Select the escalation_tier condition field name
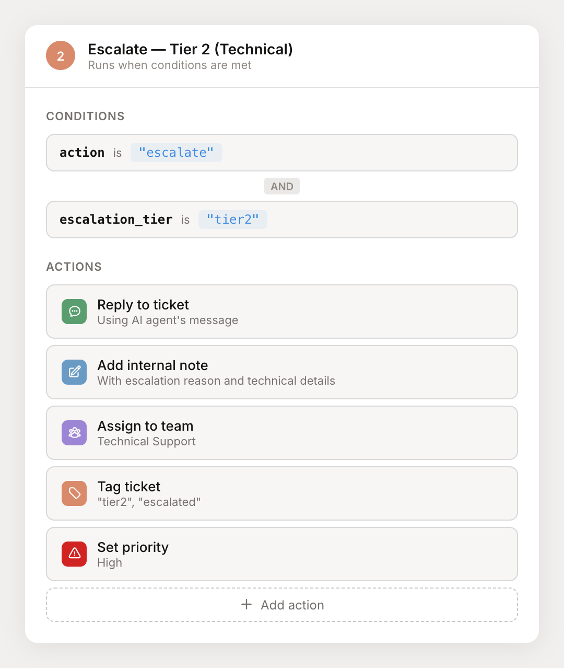This screenshot has width=564, height=668. [x=116, y=220]
